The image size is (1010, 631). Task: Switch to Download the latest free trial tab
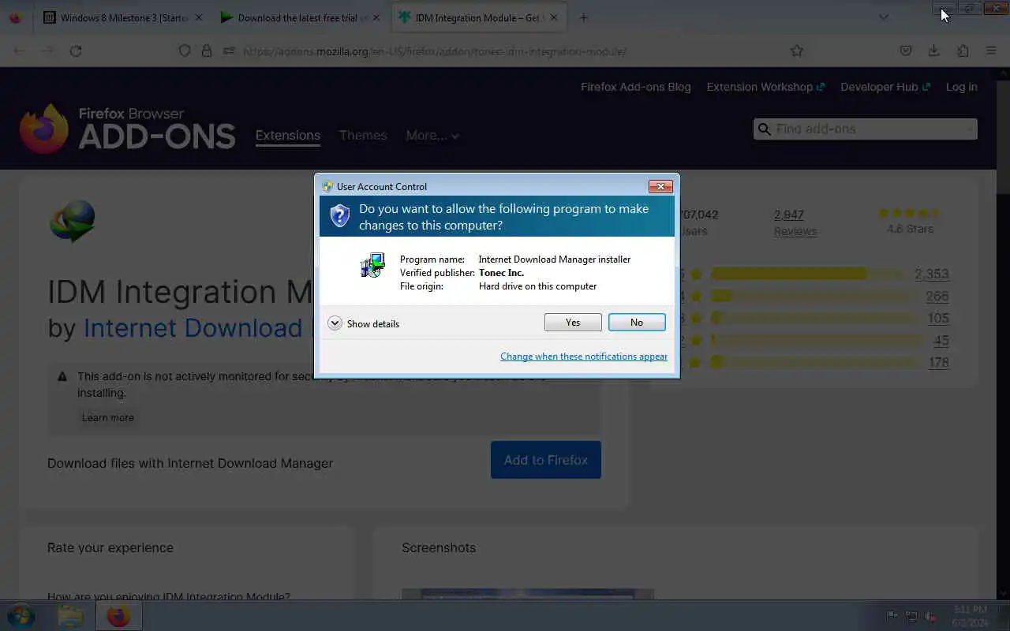[x=300, y=17]
